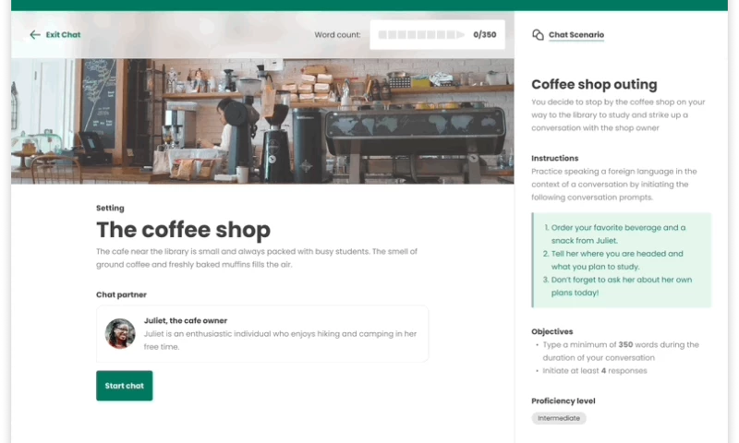Select the Juliet, the cafe owner card
The image size is (739, 443).
(x=262, y=334)
